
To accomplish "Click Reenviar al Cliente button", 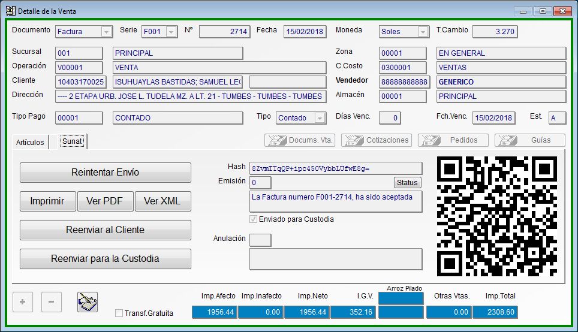I will (x=106, y=230).
